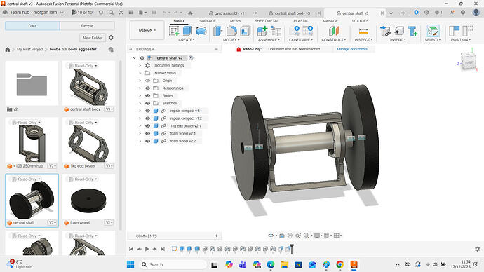Screen dimensions: 484x272
Task: Open the CREATE dropdown menu
Action: pyautogui.click(x=186, y=40)
